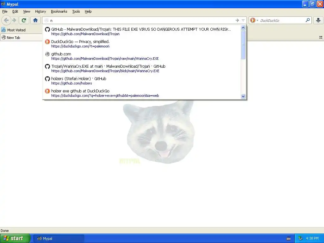Click the https://duckduckgo.com/?t=palemoon URL text
The height and width of the screenshot is (243, 324).
80,46
